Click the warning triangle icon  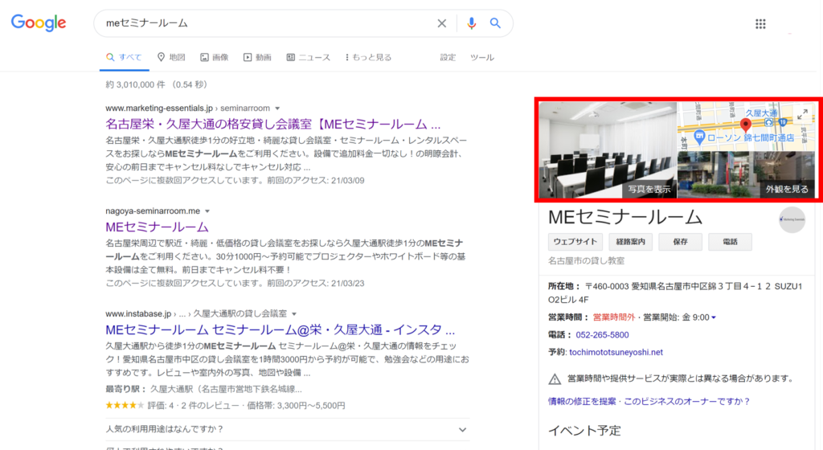click(x=555, y=378)
